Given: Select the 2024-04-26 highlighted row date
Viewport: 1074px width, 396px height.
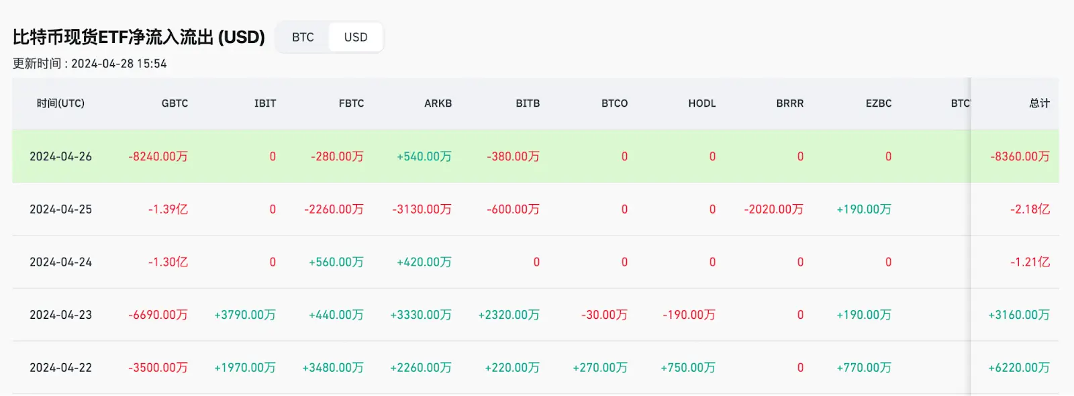Looking at the screenshot, I should coord(60,156).
